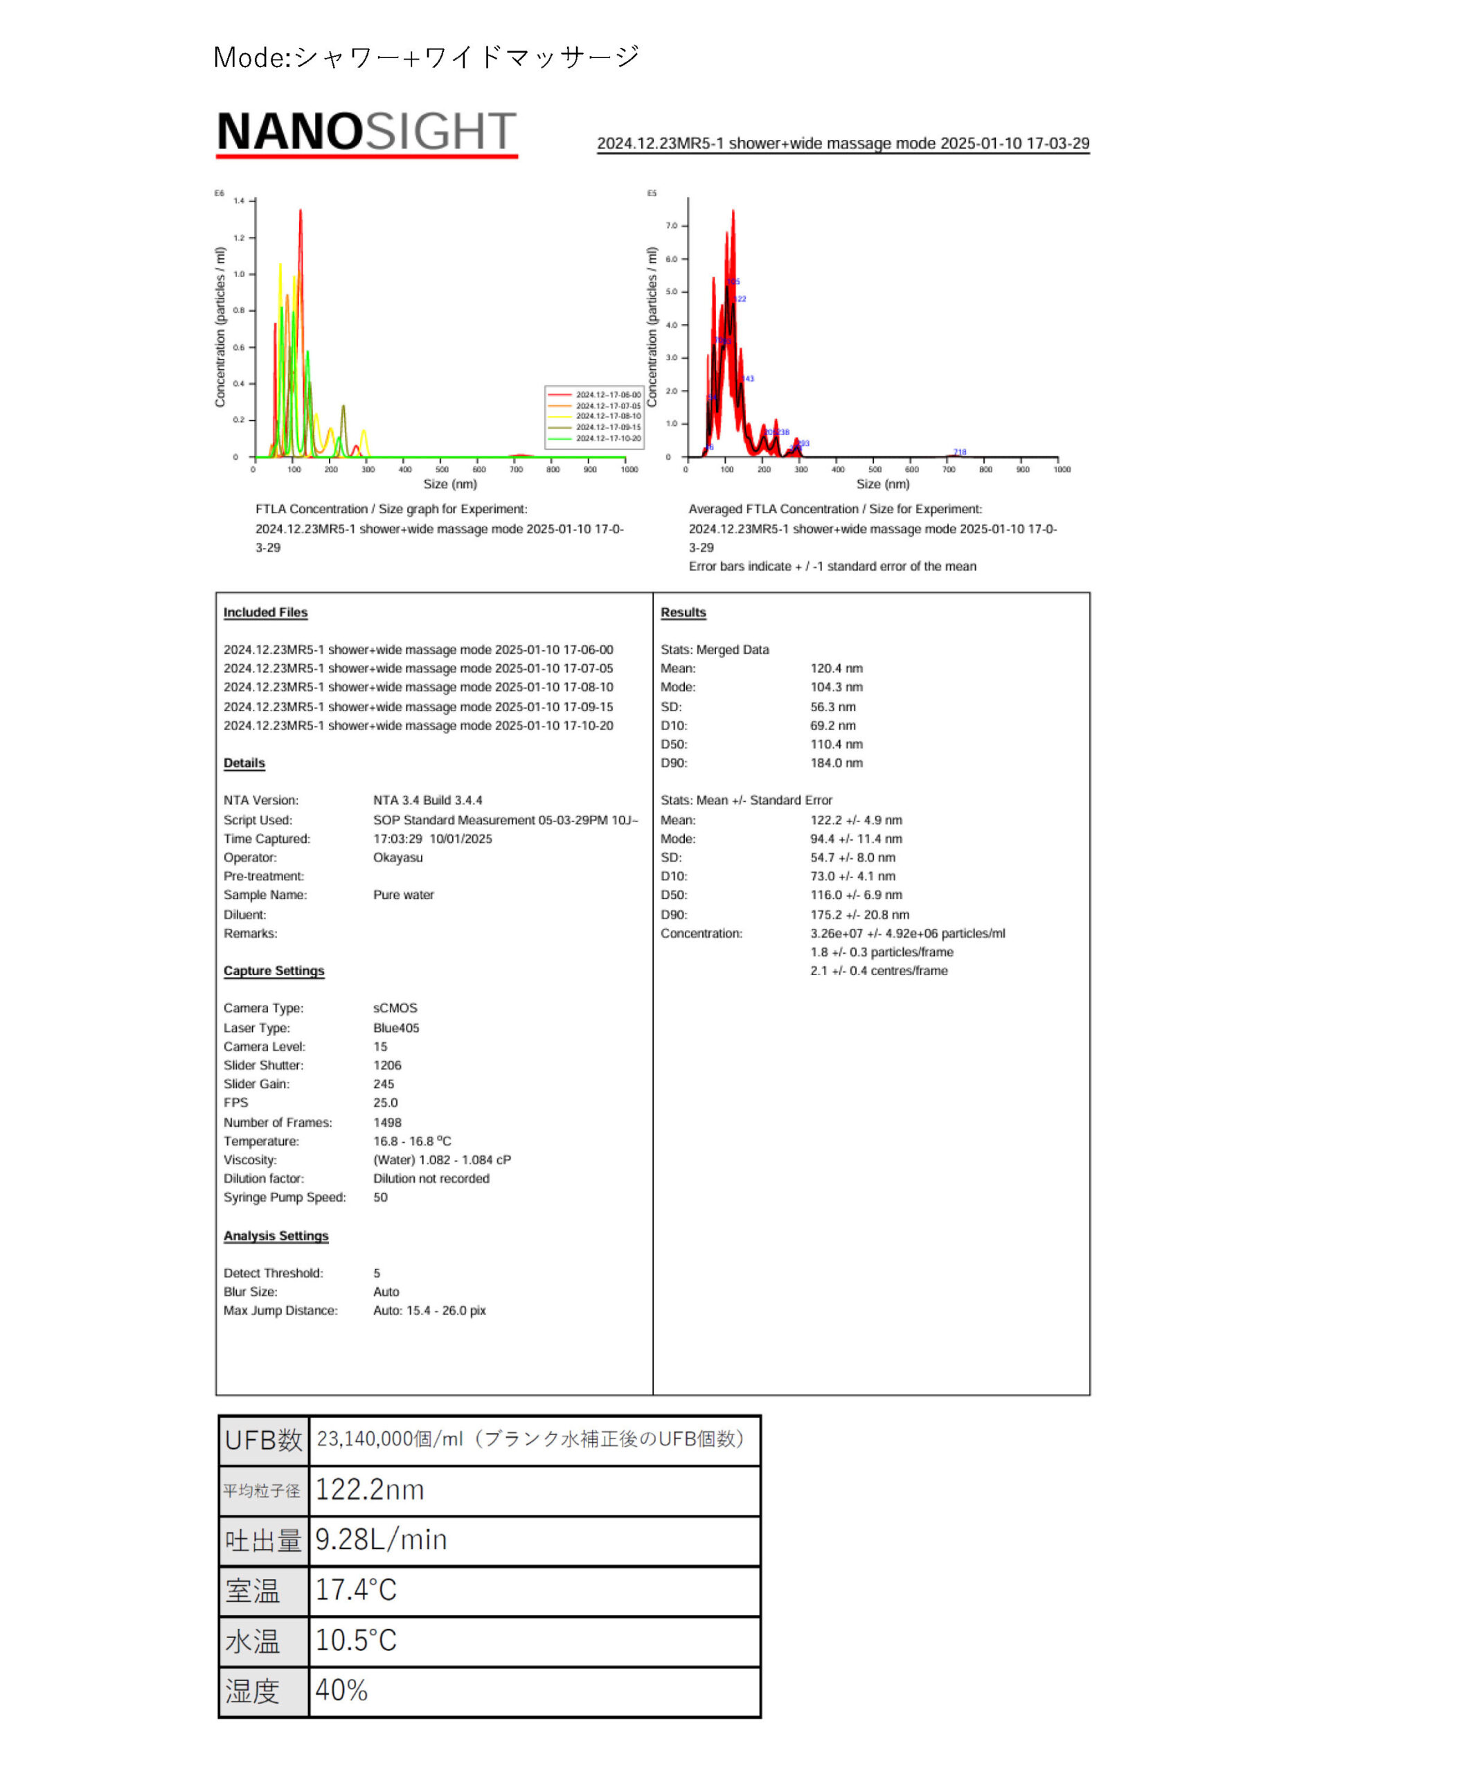Click the Stats: Merged Data label
Screen dimensions: 1484x1773
pos(714,649)
